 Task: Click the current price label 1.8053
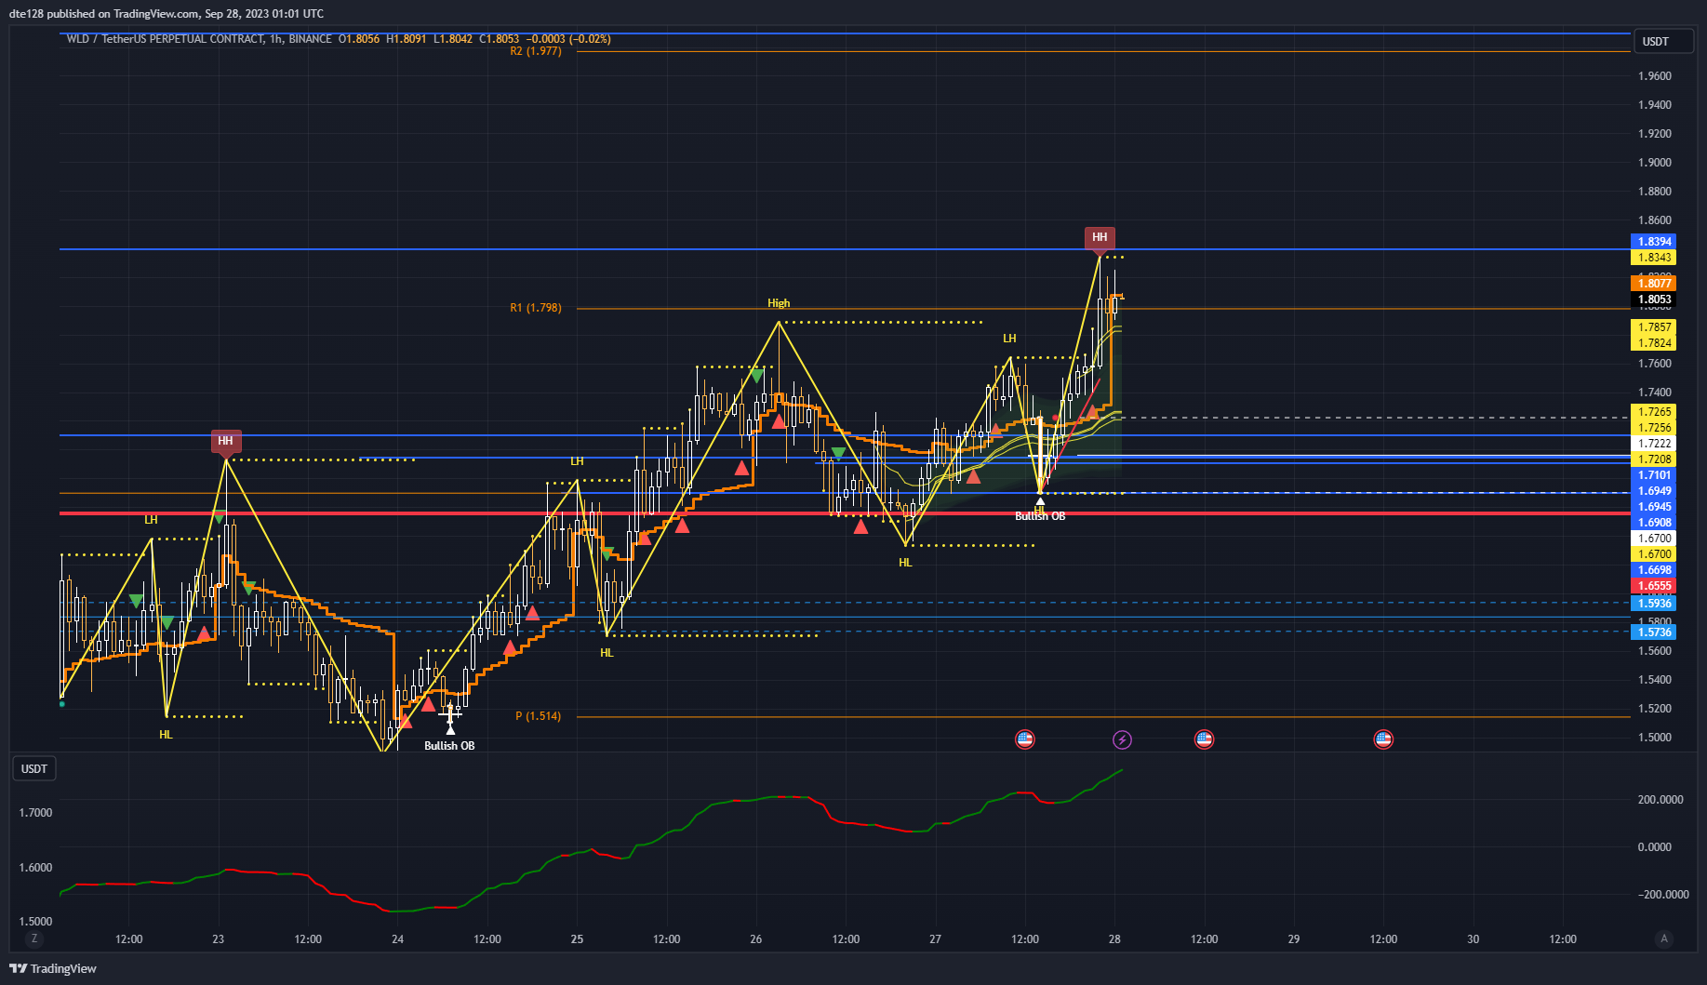click(x=1654, y=299)
